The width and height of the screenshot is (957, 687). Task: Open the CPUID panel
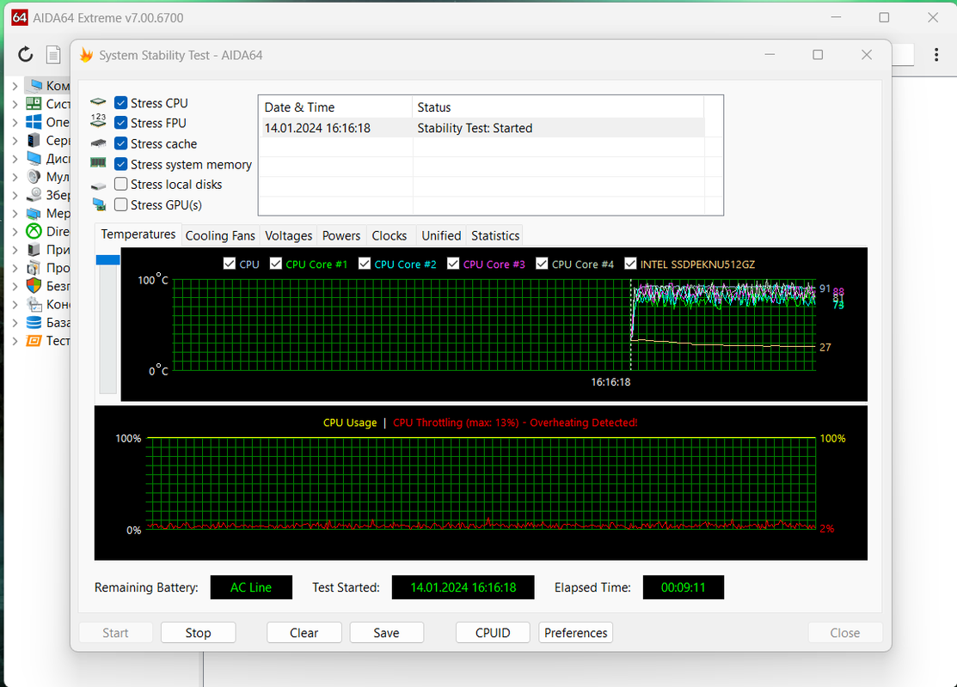(493, 633)
